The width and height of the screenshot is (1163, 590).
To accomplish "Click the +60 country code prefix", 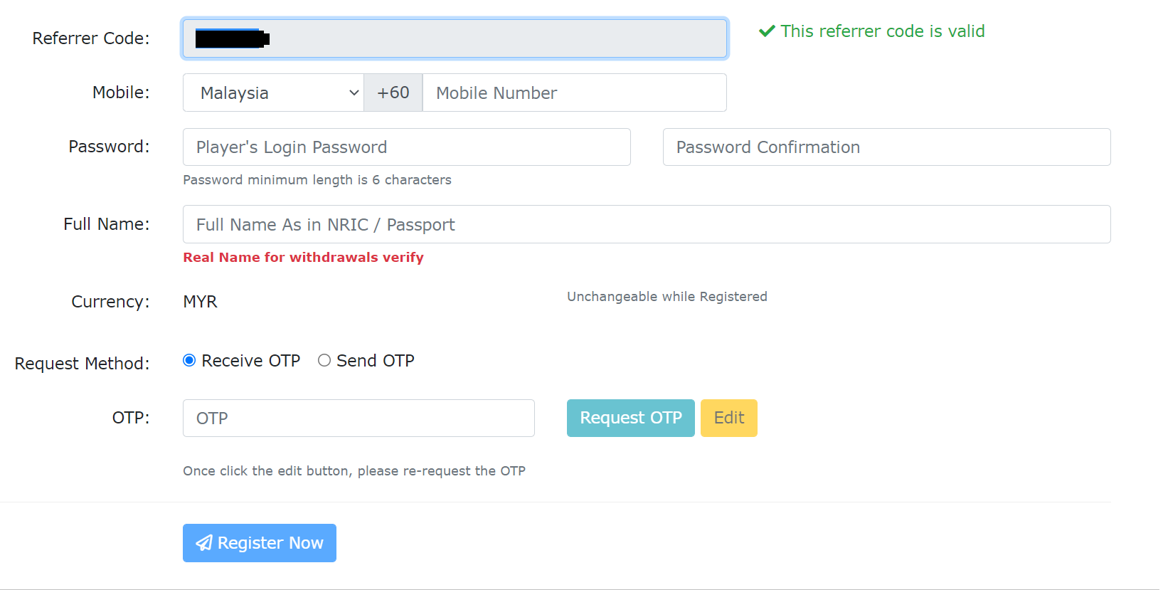I will point(393,93).
